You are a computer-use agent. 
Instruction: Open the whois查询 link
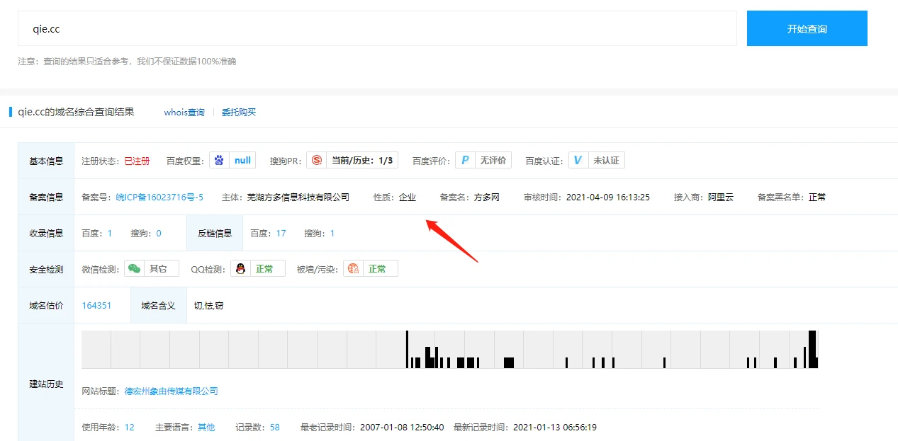(184, 113)
